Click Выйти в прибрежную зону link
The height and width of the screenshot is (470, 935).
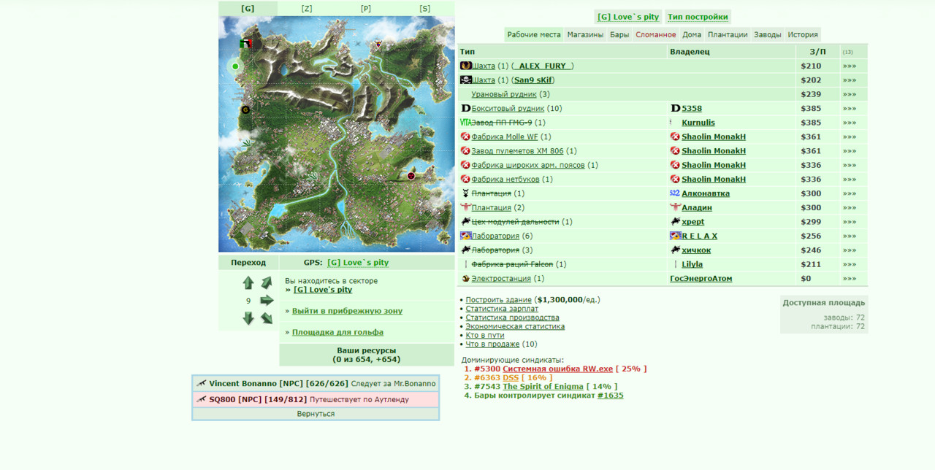click(x=347, y=311)
